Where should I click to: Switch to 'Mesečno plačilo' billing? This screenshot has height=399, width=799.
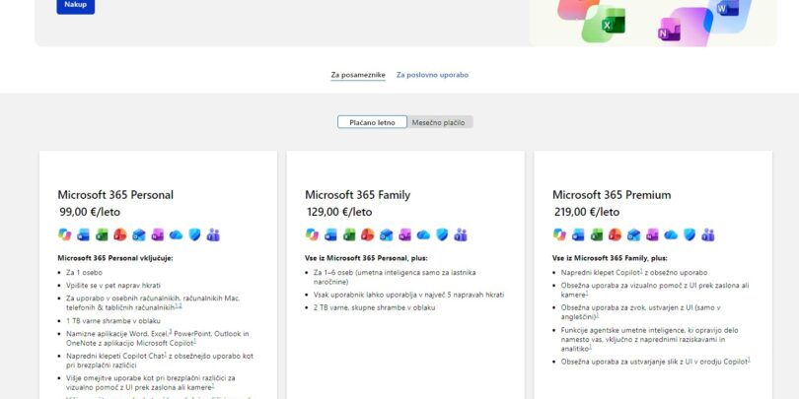[x=438, y=122]
